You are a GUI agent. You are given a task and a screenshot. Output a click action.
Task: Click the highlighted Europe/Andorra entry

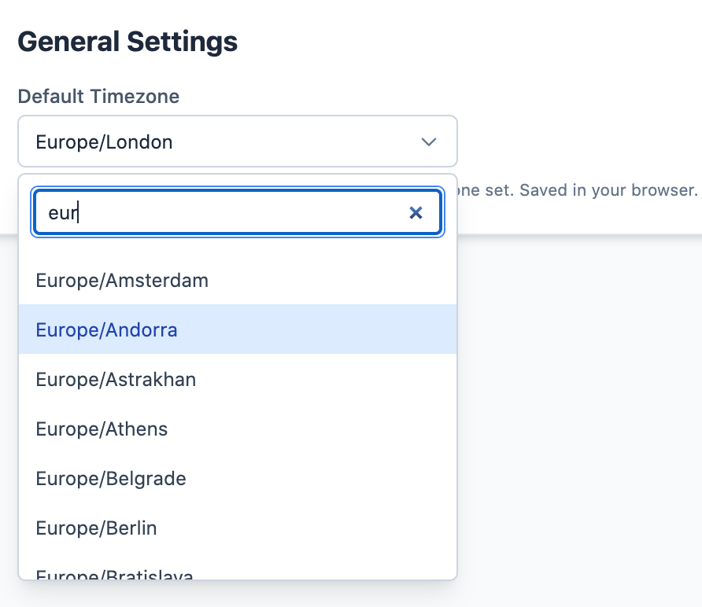point(106,329)
